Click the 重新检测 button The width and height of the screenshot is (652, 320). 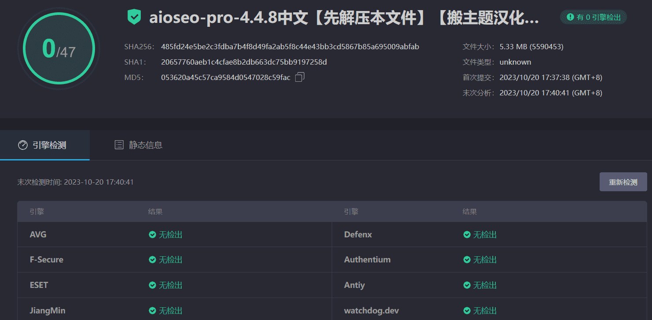(x=623, y=182)
